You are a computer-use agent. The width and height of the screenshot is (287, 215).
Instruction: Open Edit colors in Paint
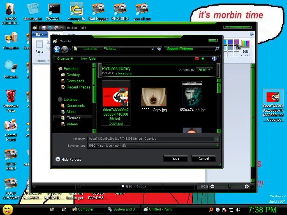click(245, 48)
